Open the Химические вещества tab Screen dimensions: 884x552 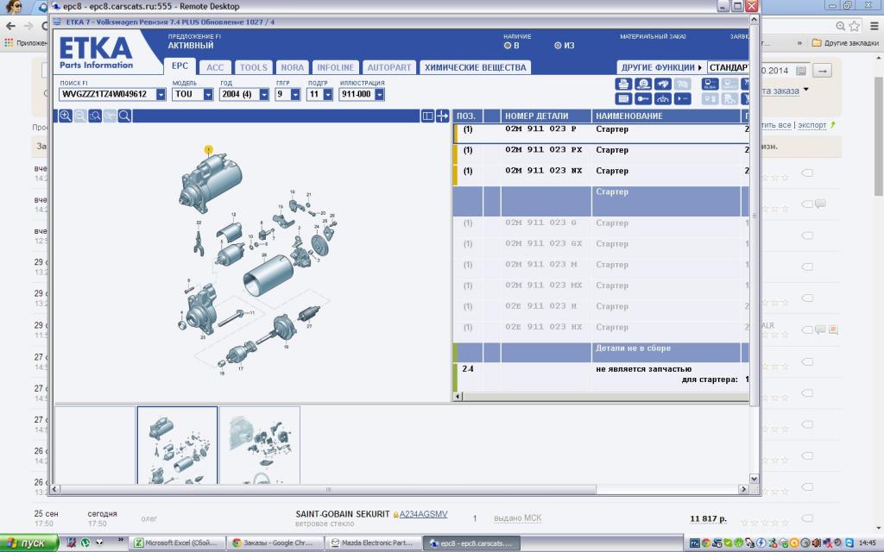click(x=476, y=67)
